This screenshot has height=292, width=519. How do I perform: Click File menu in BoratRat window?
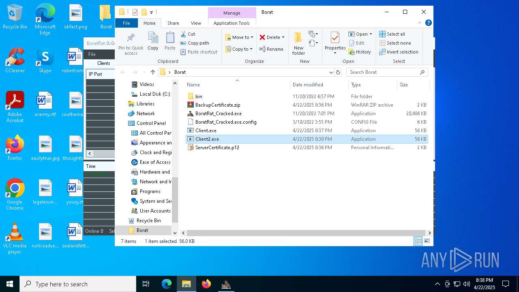pyautogui.click(x=92, y=54)
